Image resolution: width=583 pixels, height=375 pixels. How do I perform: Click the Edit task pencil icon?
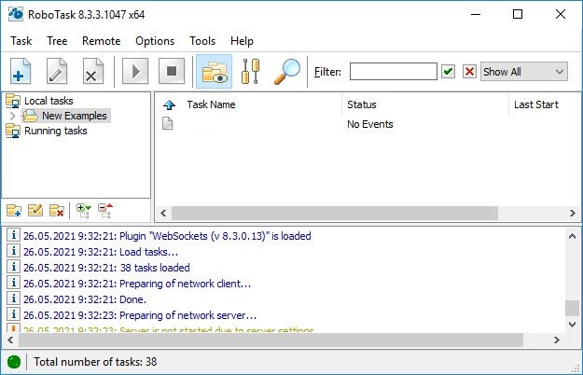(x=57, y=71)
